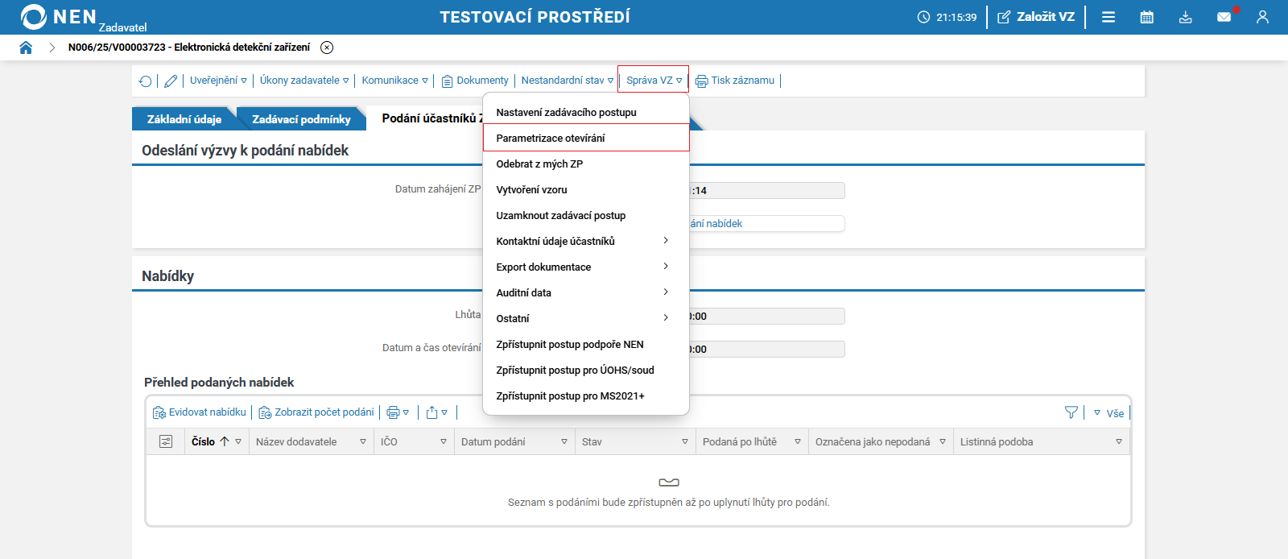Viewport: 1288px width, 559px height.
Task: Click the Evidovat nabídku button
Action: (200, 412)
